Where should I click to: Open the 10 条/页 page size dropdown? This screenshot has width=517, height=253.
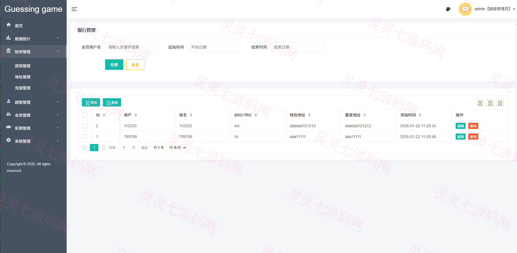[x=177, y=148]
